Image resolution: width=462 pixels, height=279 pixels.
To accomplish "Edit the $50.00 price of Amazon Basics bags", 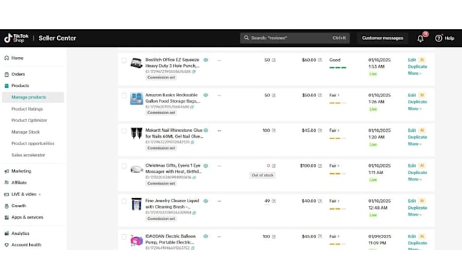I will [x=320, y=95].
